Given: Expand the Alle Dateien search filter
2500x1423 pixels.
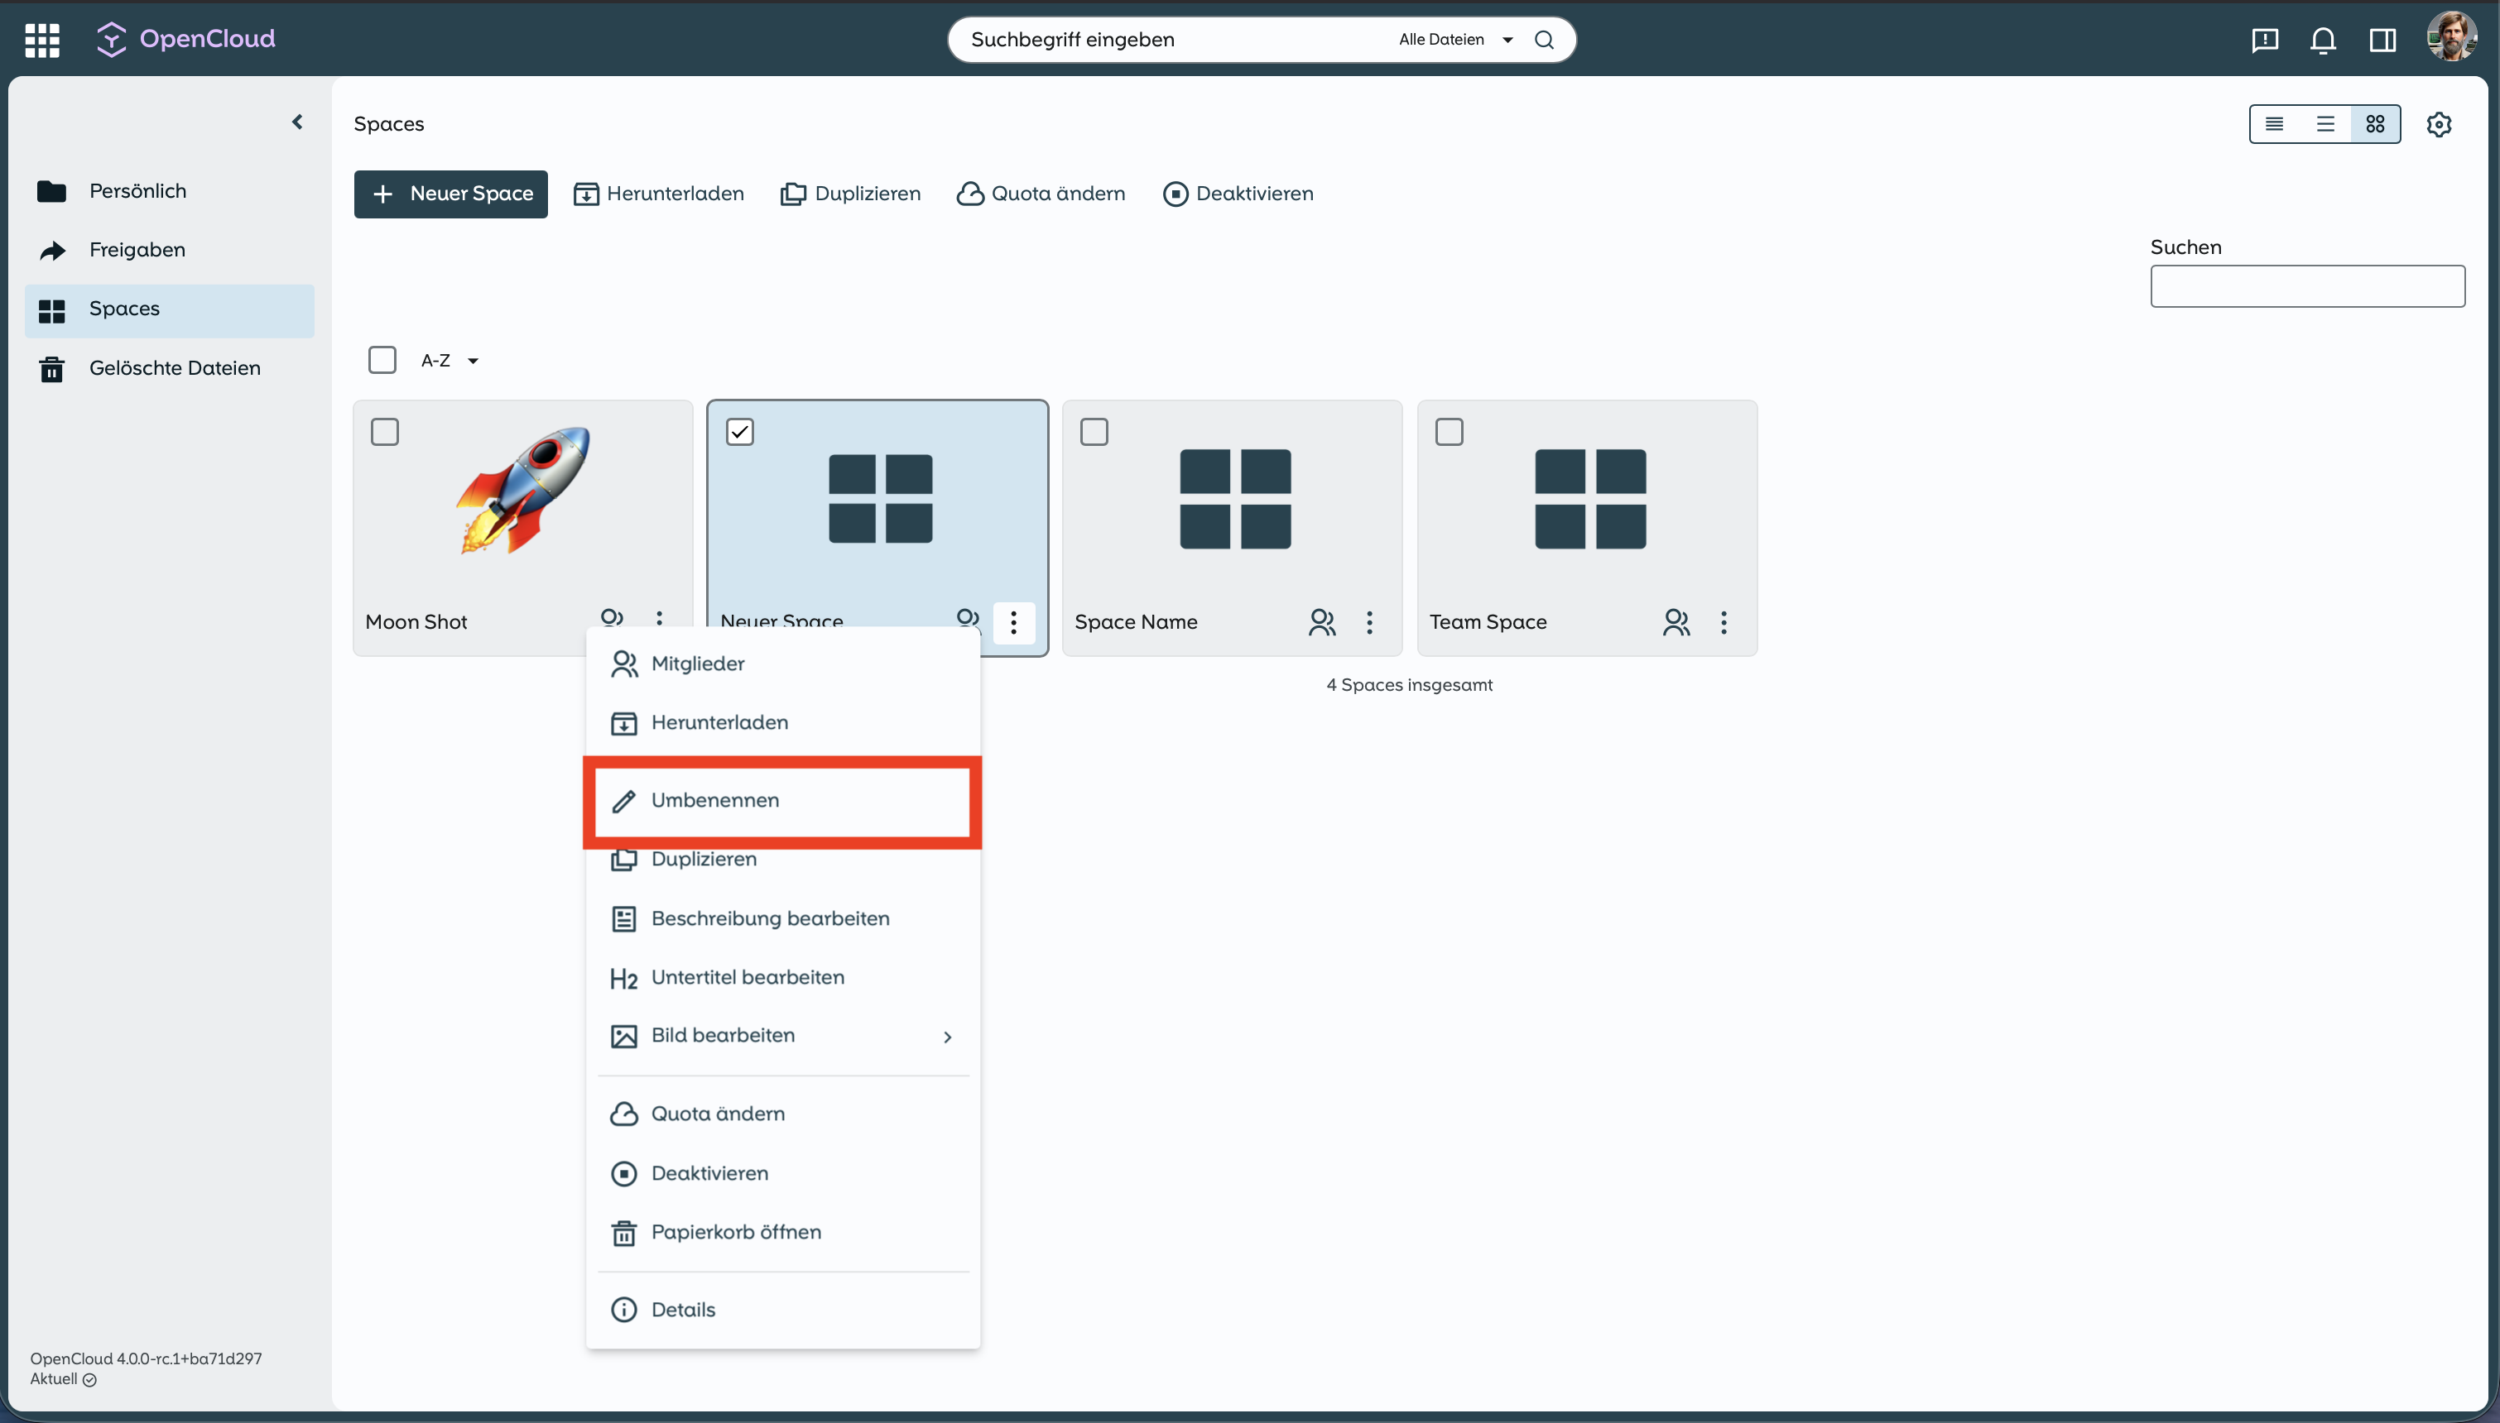Looking at the screenshot, I should [x=1454, y=40].
